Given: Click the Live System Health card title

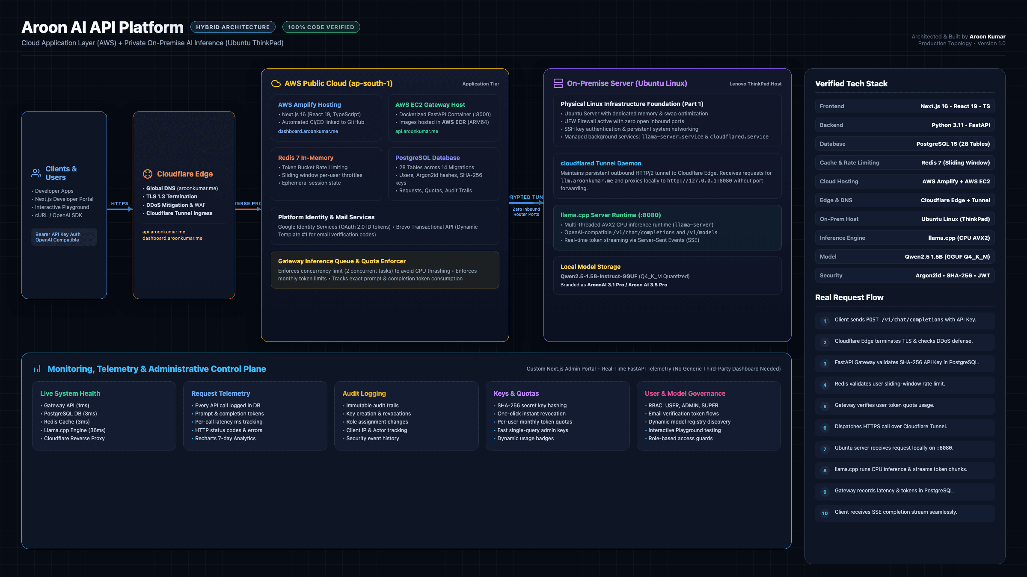Looking at the screenshot, I should click(x=70, y=393).
